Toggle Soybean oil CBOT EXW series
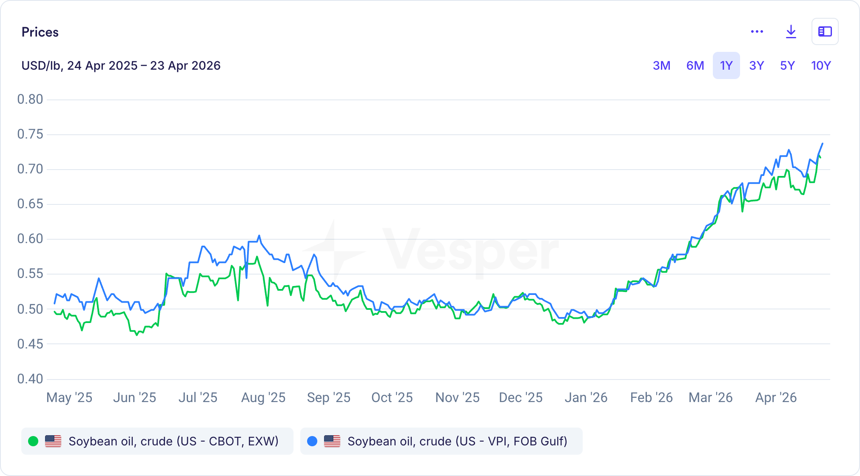This screenshot has height=476, width=860. tap(174, 441)
